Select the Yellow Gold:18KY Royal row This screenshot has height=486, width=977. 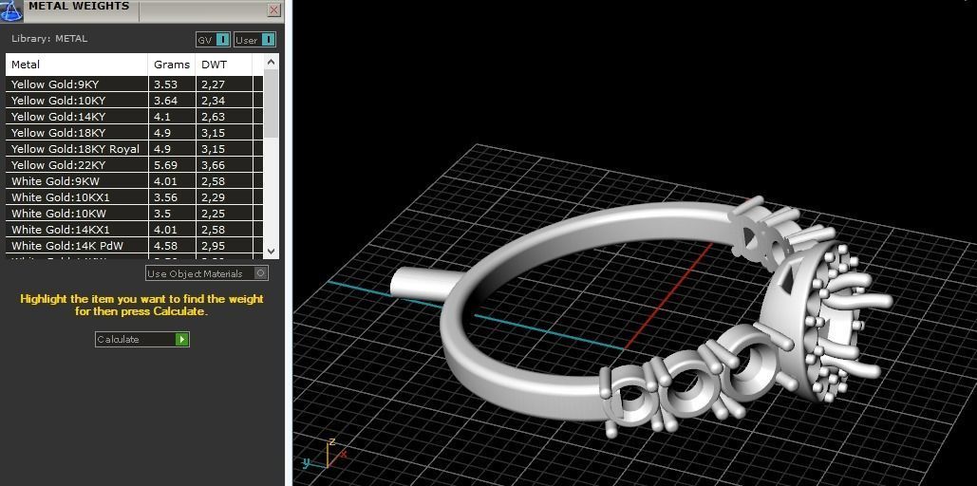[134, 149]
